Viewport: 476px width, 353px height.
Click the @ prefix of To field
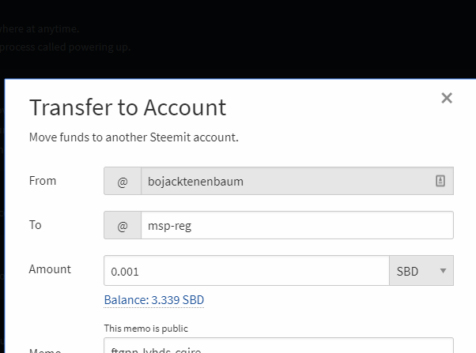(x=123, y=225)
